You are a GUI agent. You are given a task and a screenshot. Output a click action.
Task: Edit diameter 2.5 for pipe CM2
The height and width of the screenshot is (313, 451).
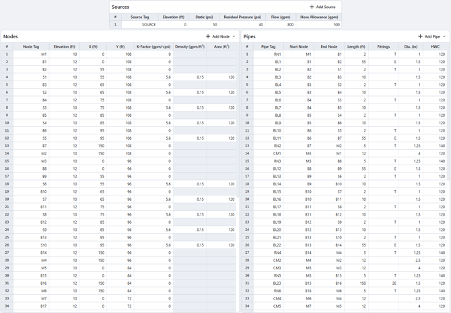pos(411,260)
